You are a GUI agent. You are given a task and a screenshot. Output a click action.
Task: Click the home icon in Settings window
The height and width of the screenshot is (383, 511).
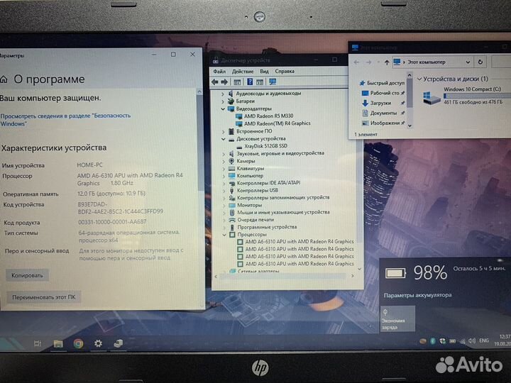(4, 79)
